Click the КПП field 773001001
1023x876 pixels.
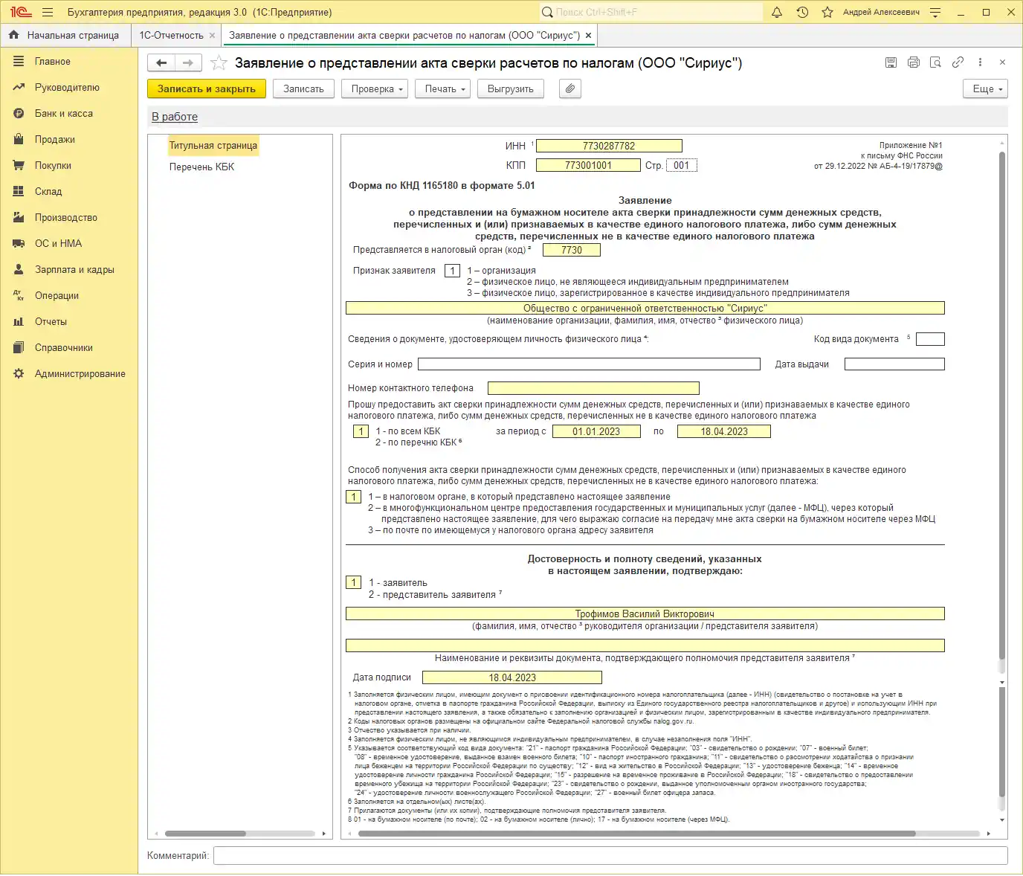588,165
